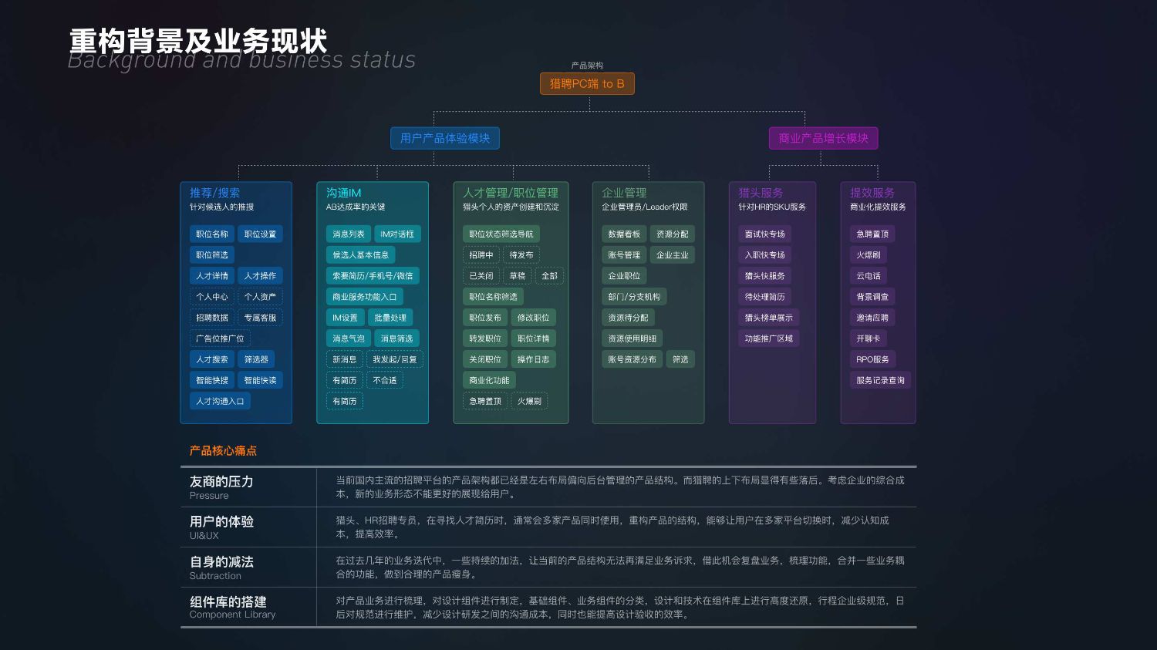
Task: Select the 职位状态筛选导航 tag
Action: (501, 234)
